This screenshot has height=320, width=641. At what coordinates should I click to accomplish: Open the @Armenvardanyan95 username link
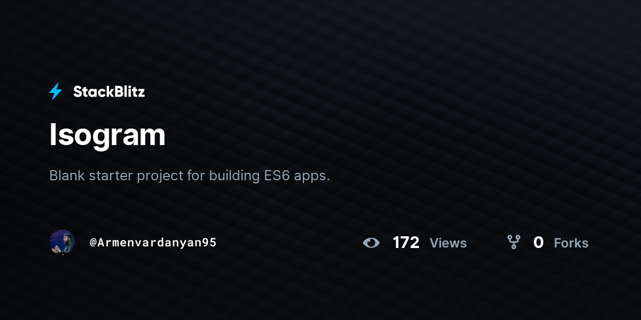coord(153,243)
